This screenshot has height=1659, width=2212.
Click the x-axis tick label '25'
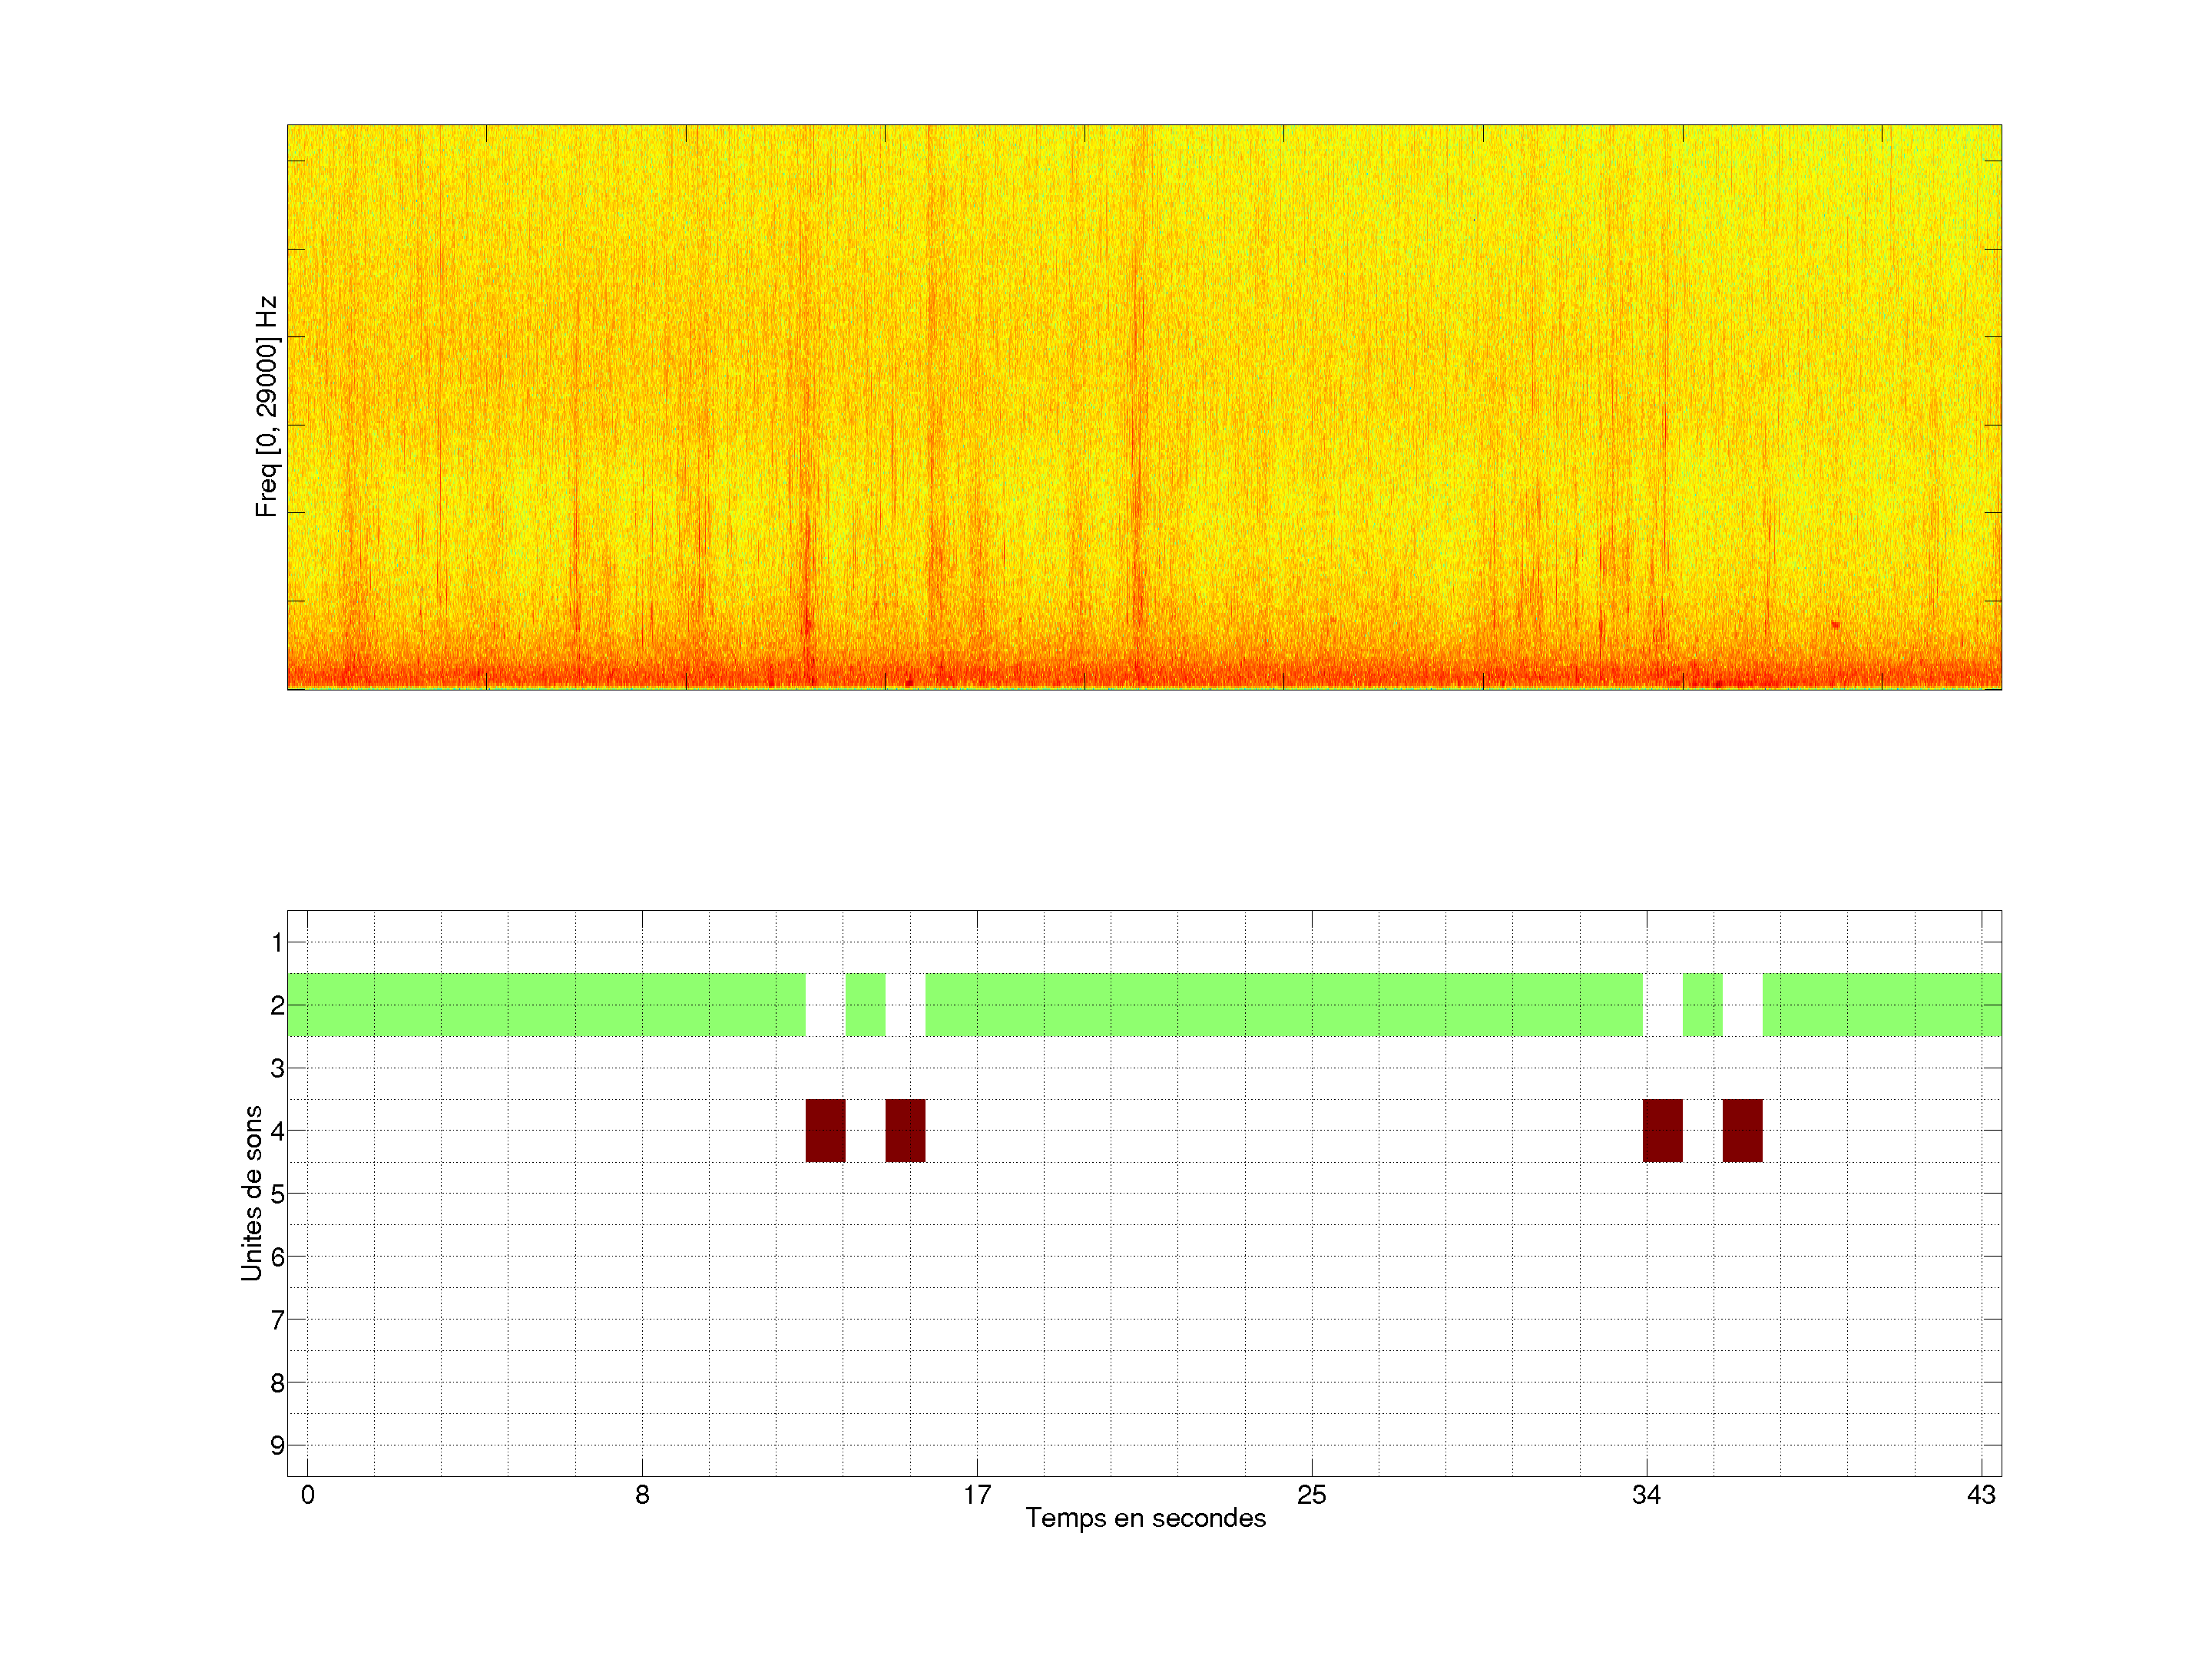(1311, 1495)
